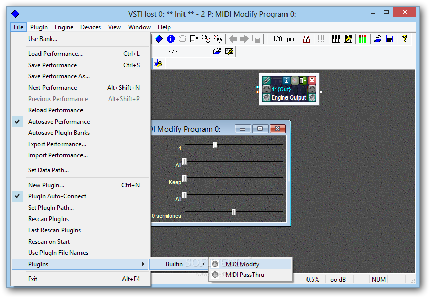Click the greyed-out knob icon in the main toolbar

pyautogui.click(x=182, y=39)
